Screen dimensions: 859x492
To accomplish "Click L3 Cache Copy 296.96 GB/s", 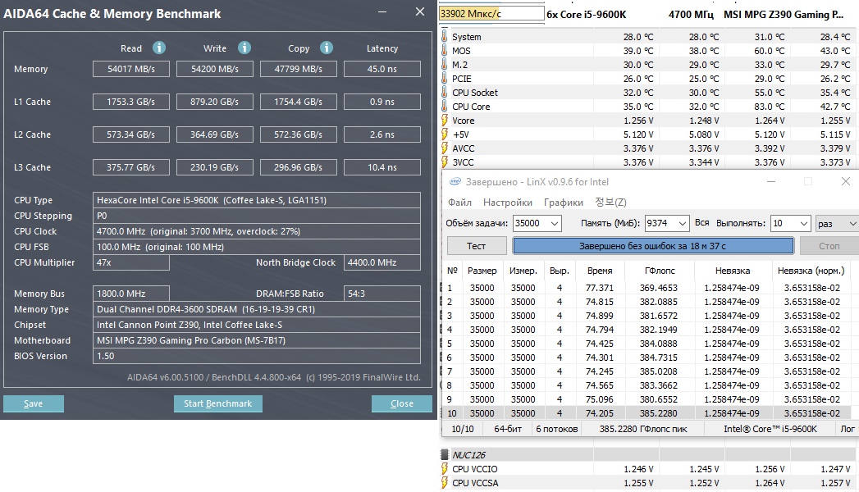I will [x=298, y=167].
